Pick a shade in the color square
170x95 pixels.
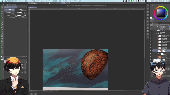click(x=161, y=13)
